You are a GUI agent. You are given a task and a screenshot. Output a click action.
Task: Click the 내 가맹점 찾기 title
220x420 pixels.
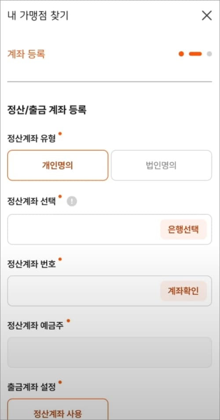(38, 16)
